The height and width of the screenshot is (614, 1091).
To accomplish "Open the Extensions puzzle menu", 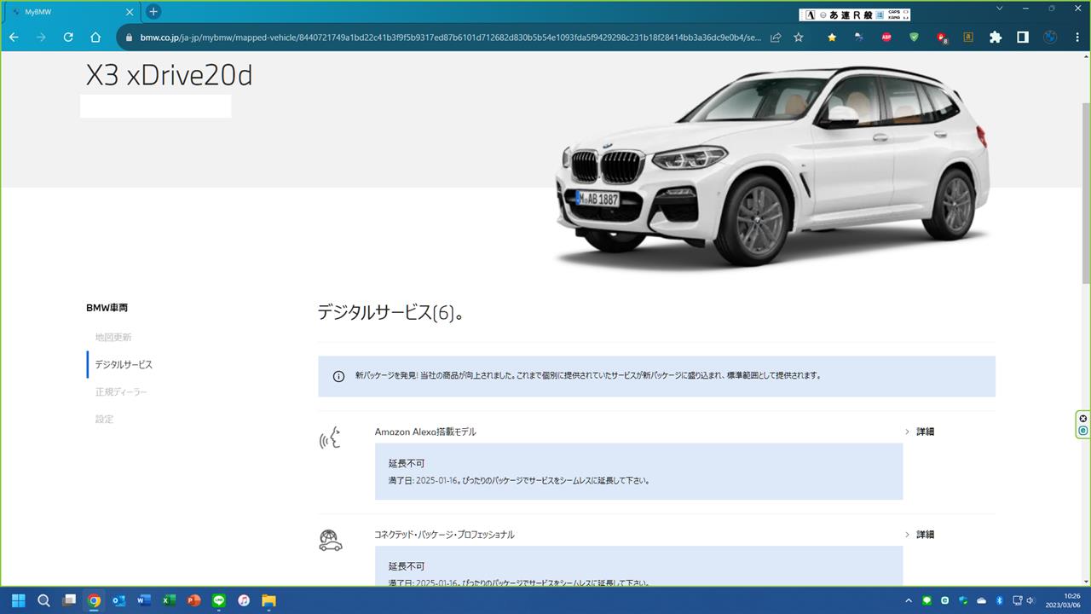I will click(x=996, y=38).
